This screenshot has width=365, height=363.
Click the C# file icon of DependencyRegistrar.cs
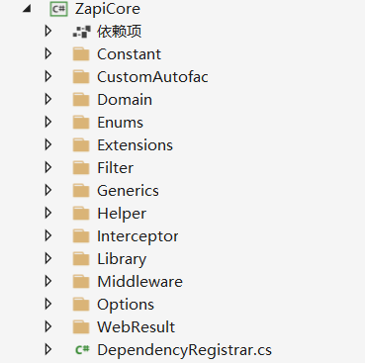point(82,349)
